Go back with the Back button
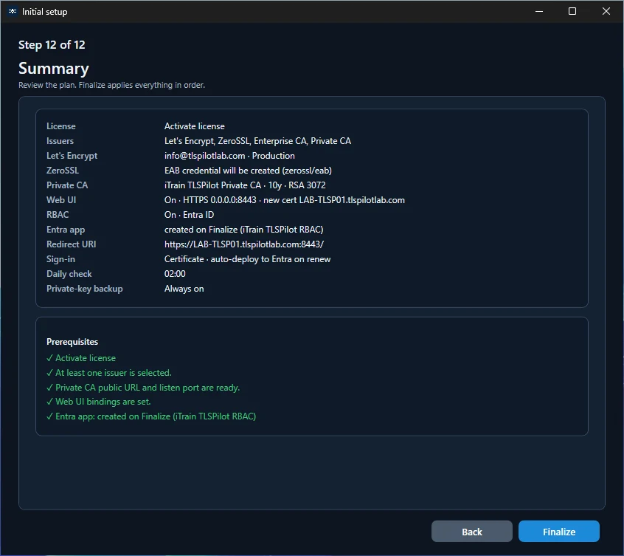Image resolution: width=624 pixels, height=556 pixels. click(x=471, y=532)
